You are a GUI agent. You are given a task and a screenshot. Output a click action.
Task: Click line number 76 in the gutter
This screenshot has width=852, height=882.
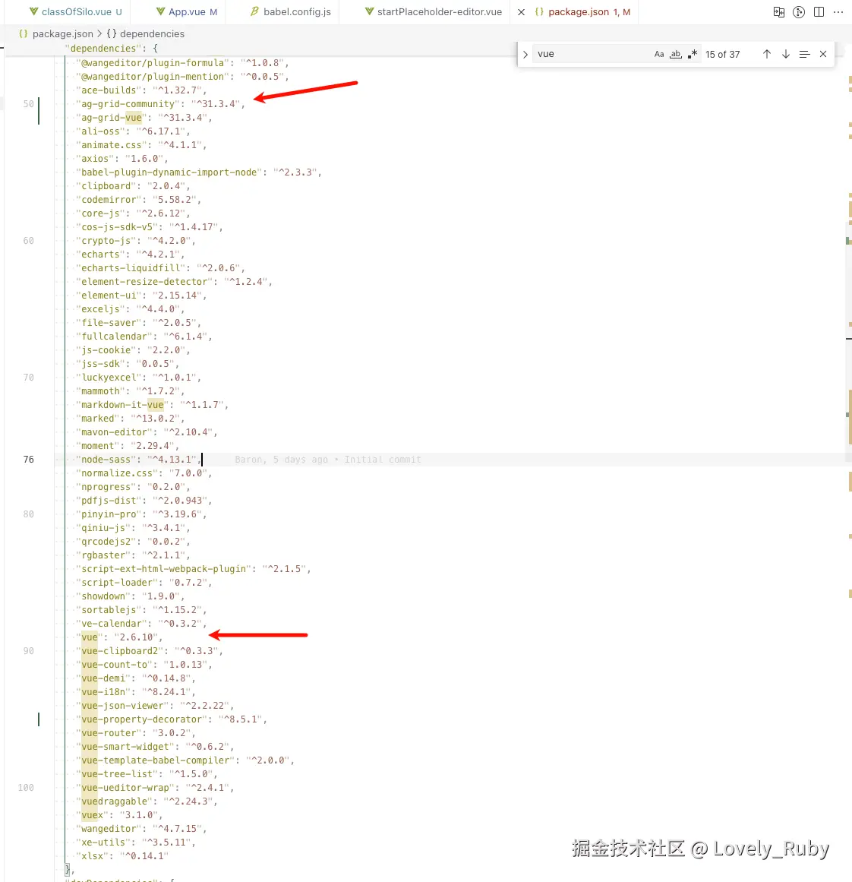tap(28, 460)
